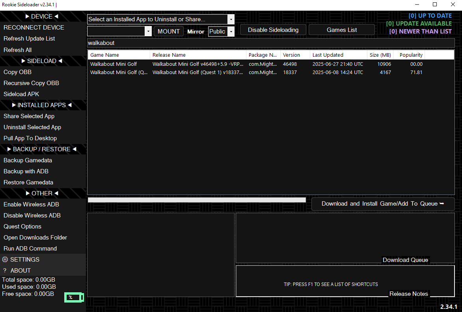
Task: Click date 2025-06-27 21:40 UTC
Action: tap(338, 64)
